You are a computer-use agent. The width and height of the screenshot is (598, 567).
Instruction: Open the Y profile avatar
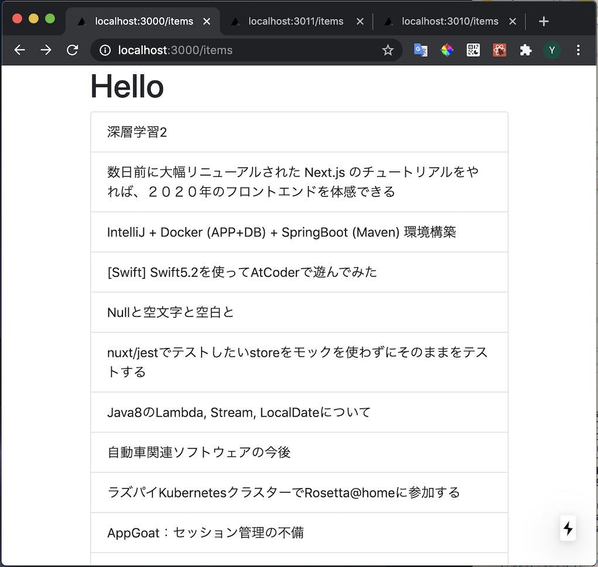(x=552, y=50)
